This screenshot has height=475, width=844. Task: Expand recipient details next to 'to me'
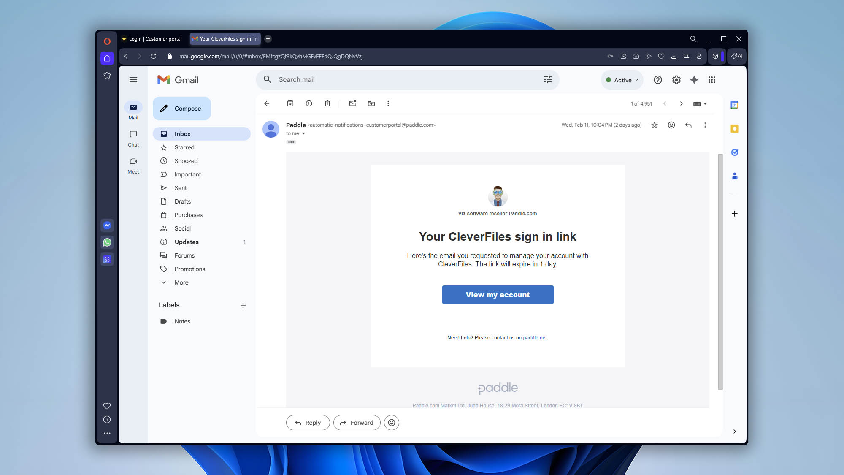click(304, 133)
